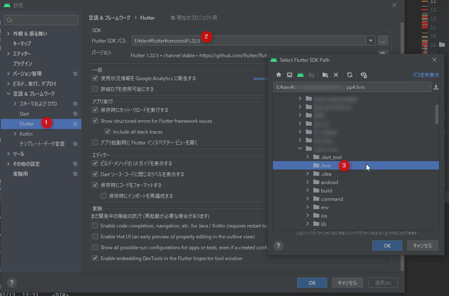Enable '詳細ログを使用可能にする' checkbox
Image resolution: width=449 pixels, height=296 pixels.
(x=94, y=88)
